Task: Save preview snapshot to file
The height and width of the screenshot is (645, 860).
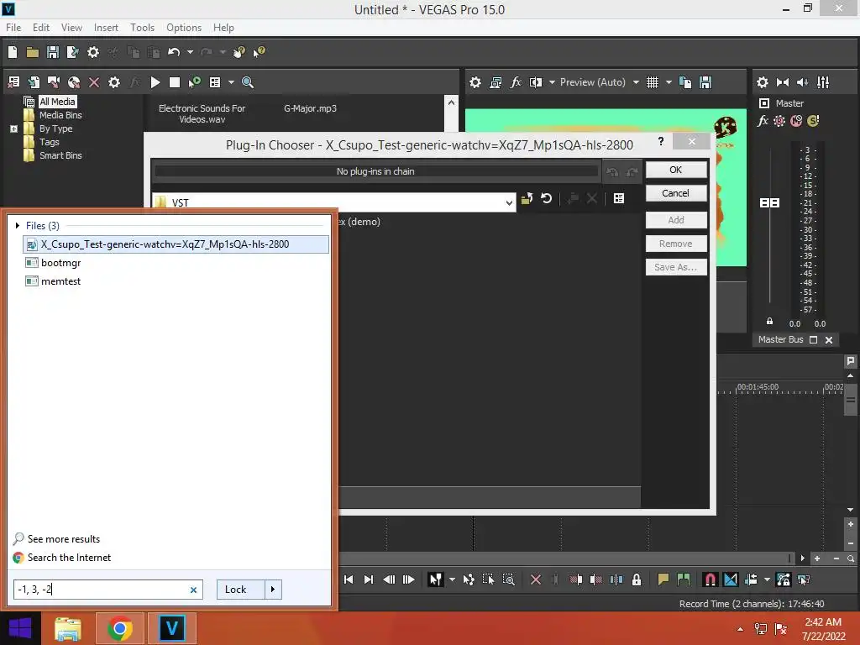Action: click(705, 82)
